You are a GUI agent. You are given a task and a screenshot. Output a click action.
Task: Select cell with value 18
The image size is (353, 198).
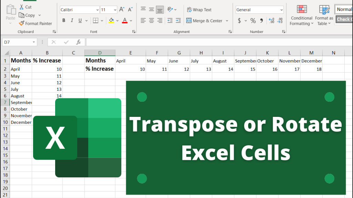point(311,69)
